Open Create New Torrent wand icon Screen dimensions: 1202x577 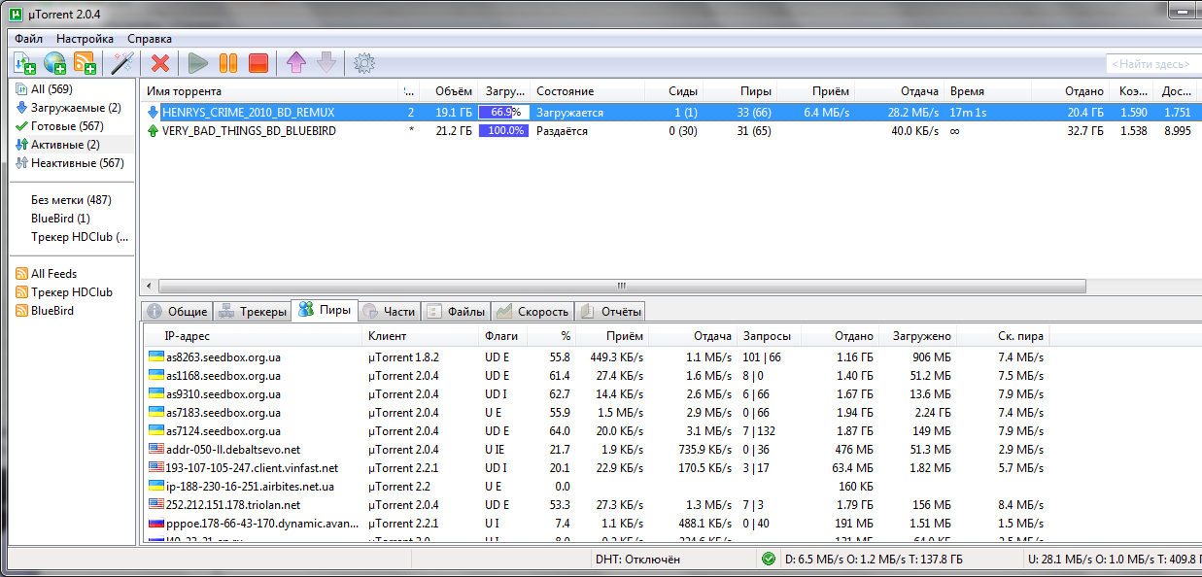pos(122,63)
